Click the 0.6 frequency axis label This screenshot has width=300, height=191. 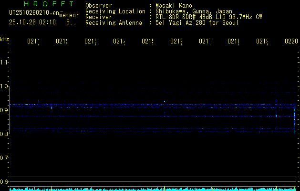click(5, 181)
